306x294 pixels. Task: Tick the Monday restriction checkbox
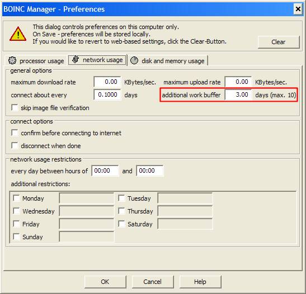(x=16, y=198)
